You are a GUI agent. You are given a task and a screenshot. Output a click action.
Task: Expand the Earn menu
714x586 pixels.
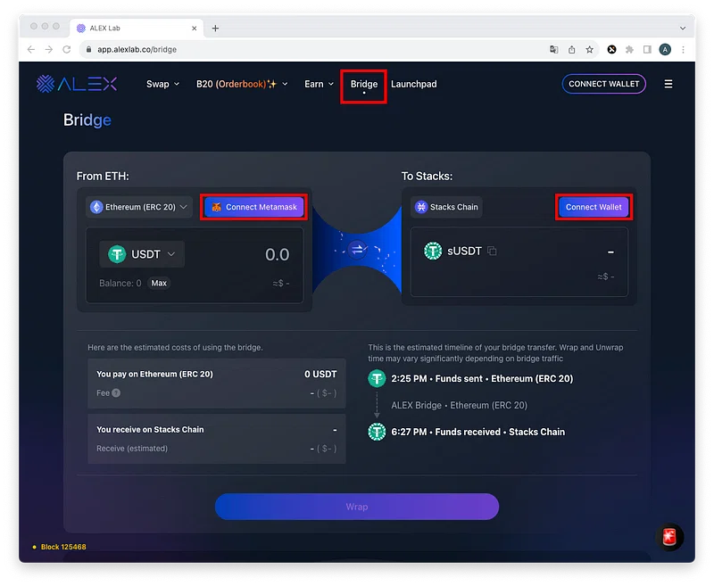319,84
